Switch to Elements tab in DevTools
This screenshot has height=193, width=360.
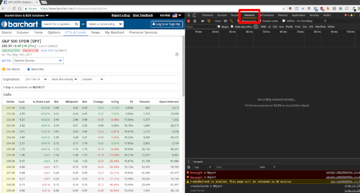coord(207,15)
